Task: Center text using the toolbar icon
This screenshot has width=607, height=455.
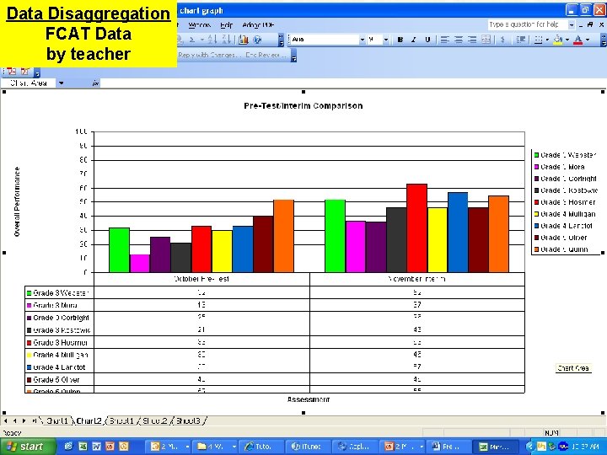Action: point(459,40)
